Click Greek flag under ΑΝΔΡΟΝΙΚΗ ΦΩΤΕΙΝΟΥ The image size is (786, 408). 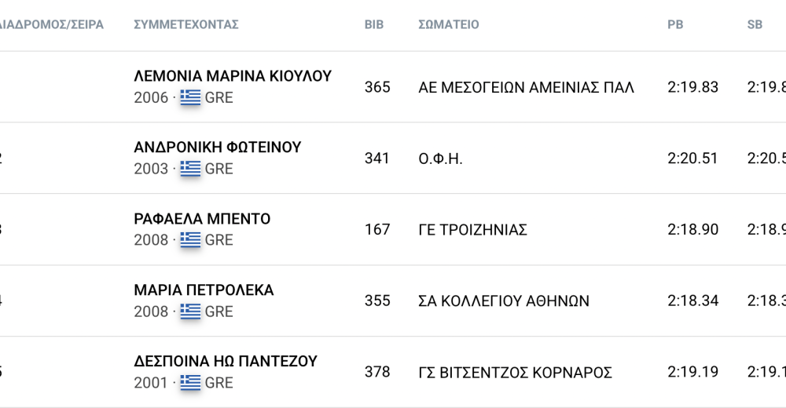pos(190,169)
